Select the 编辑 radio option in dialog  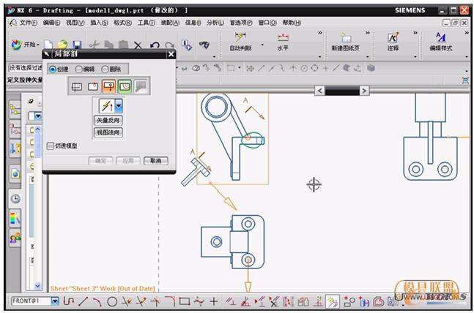79,69
